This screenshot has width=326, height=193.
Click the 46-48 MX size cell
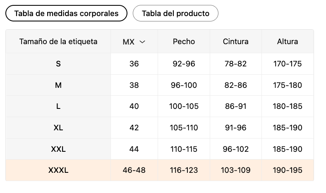(134, 170)
